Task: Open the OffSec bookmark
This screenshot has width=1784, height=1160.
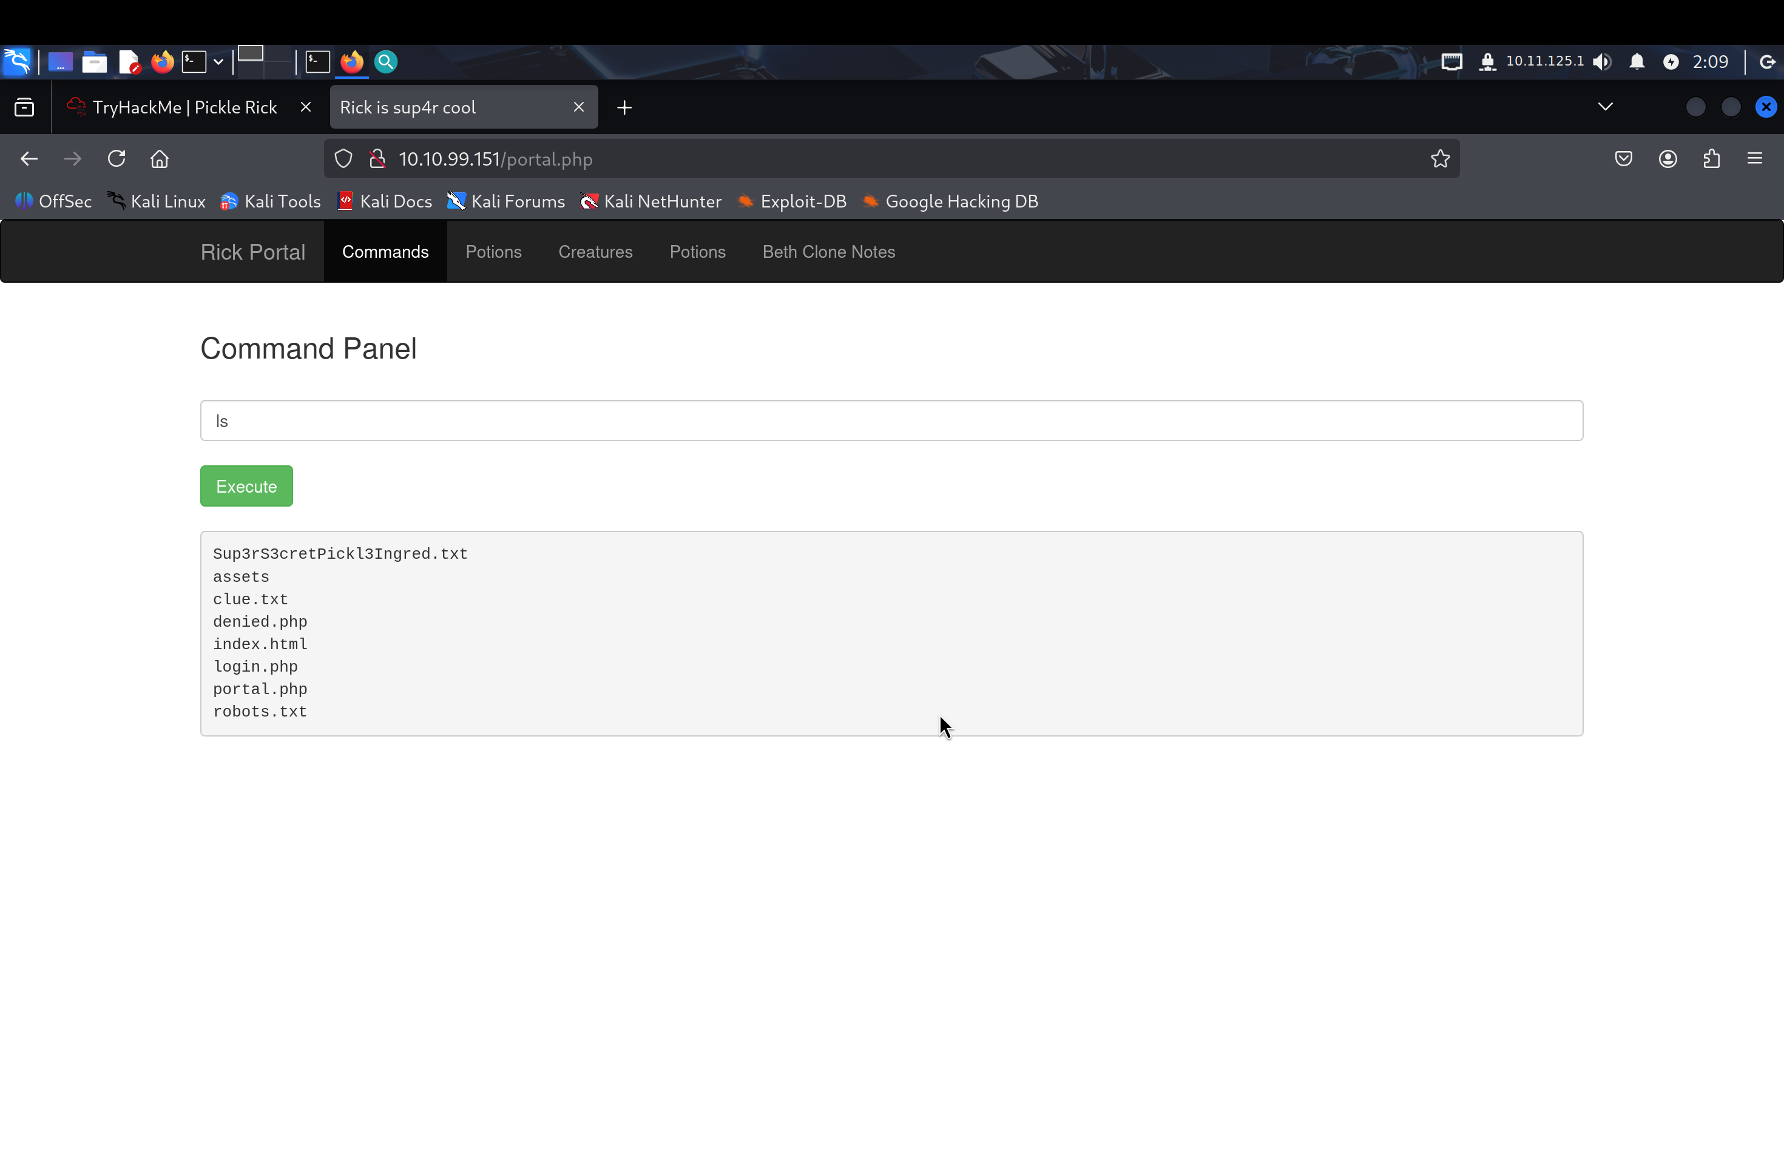Action: coord(53,201)
